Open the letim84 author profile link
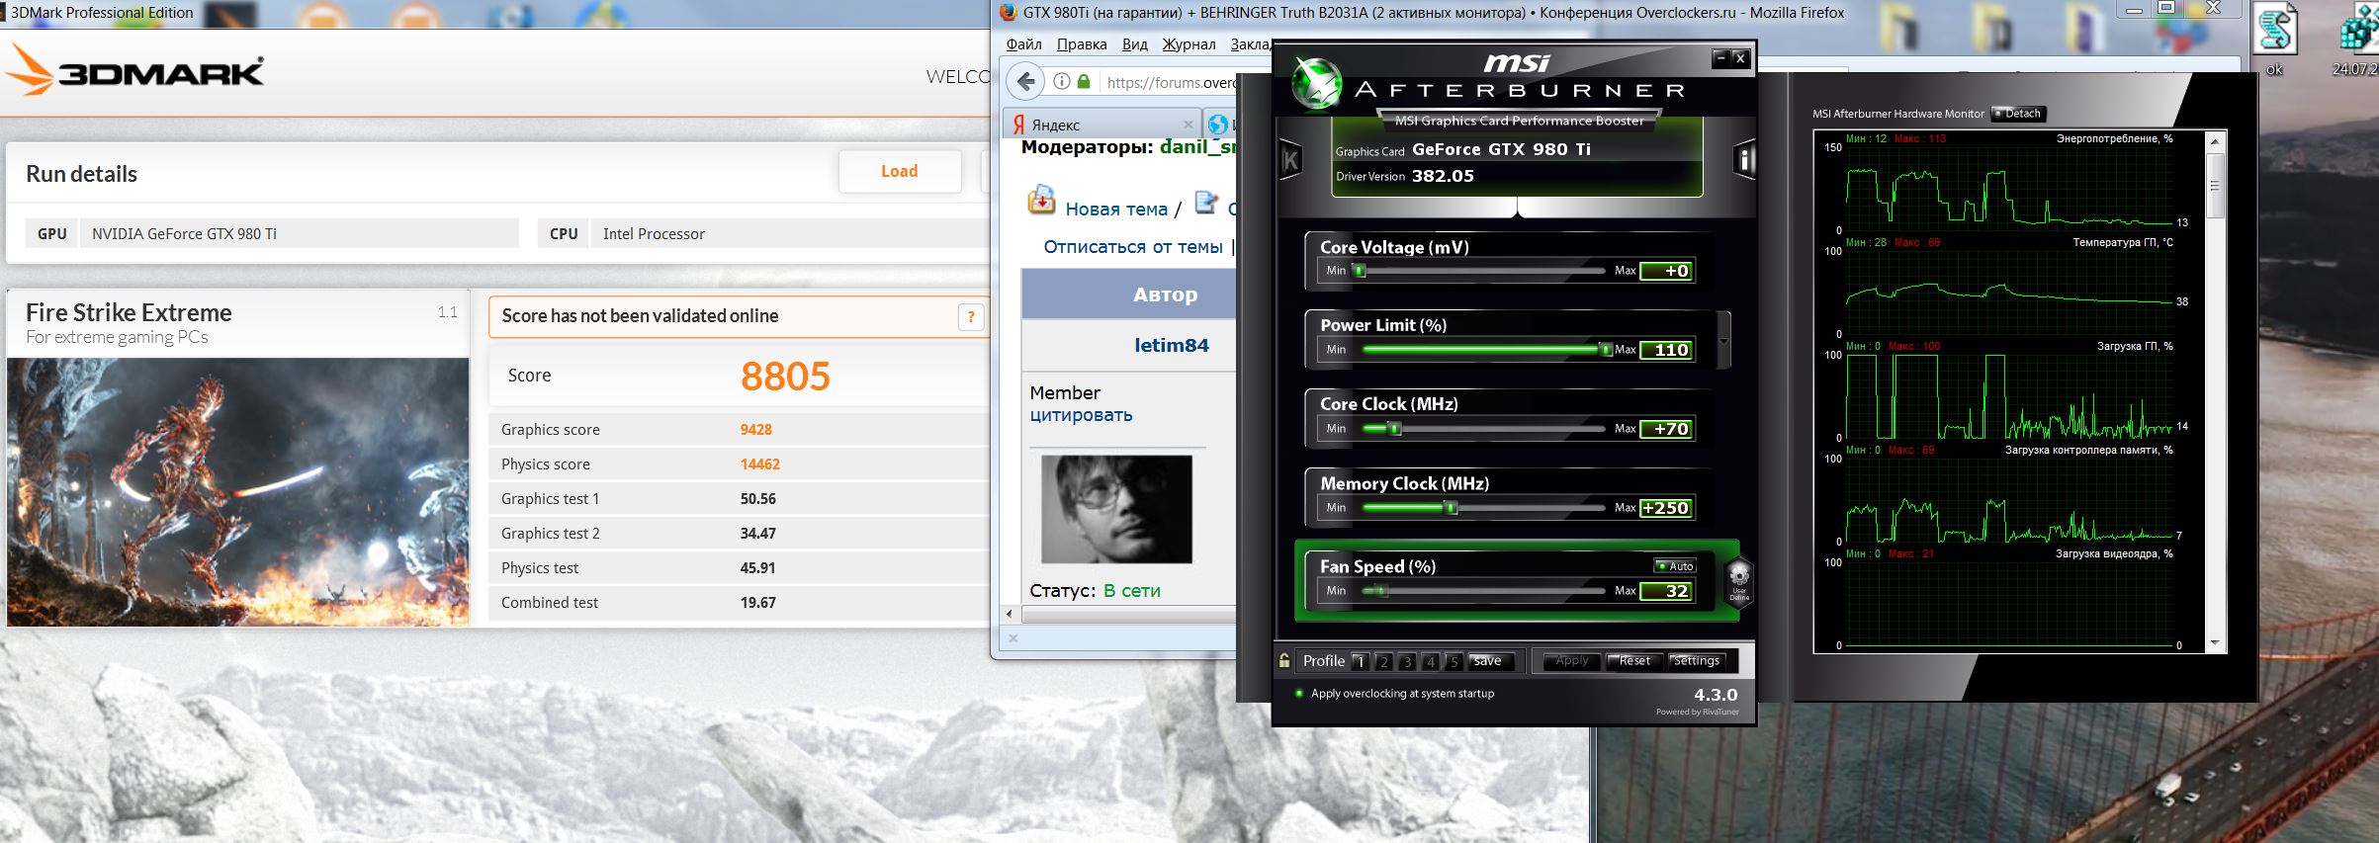 1171,345
